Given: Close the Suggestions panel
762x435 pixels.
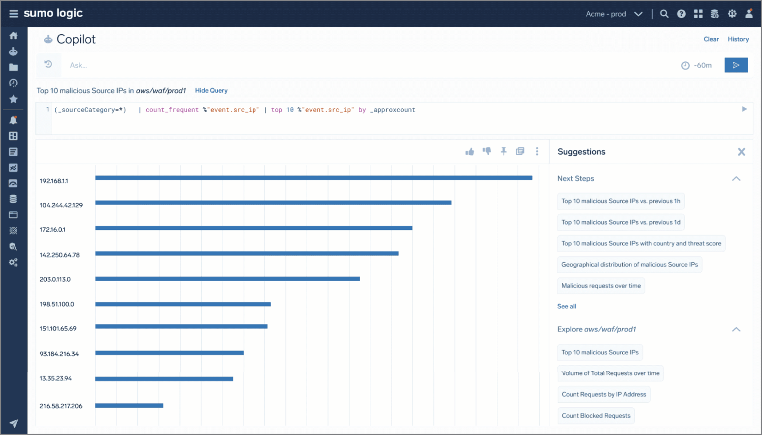Looking at the screenshot, I should coord(742,152).
